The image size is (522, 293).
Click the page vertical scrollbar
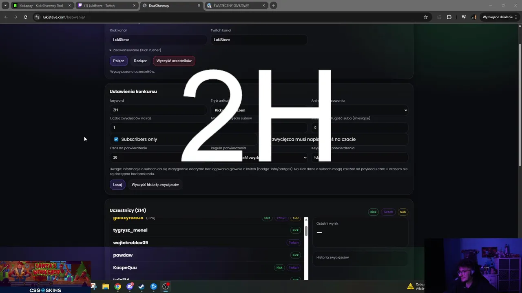pyautogui.click(x=520, y=105)
